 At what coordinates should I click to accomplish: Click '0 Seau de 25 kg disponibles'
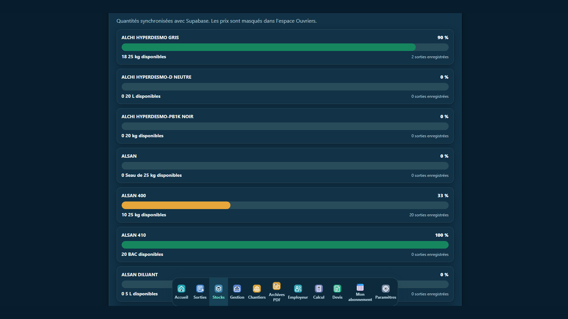tap(152, 175)
